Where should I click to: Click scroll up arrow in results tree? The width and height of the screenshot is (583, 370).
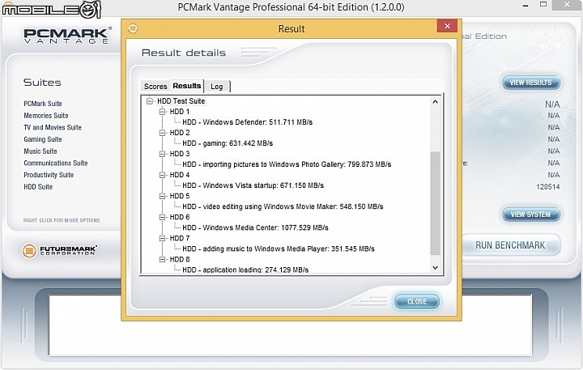(x=435, y=101)
